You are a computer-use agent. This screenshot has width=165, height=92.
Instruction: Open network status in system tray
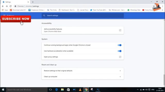(x=141, y=90)
